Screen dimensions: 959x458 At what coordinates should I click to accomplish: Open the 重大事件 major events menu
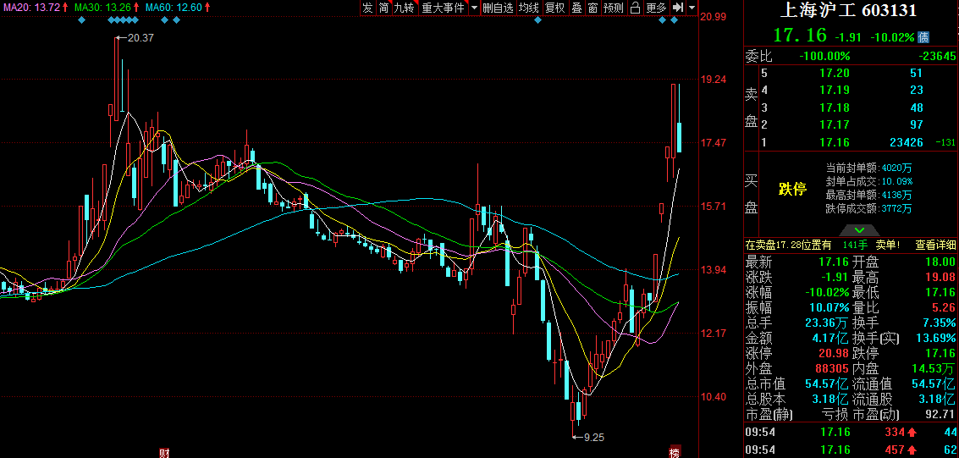444,8
